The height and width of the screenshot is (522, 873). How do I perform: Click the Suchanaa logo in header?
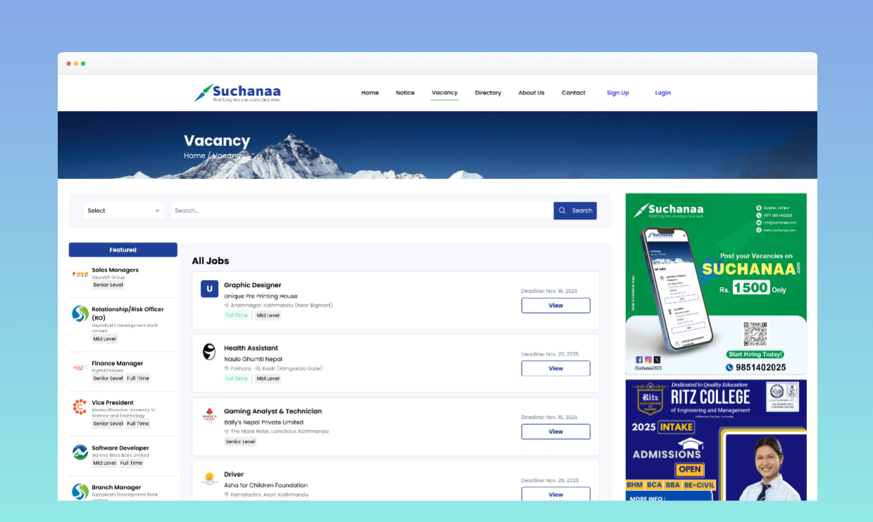[237, 93]
